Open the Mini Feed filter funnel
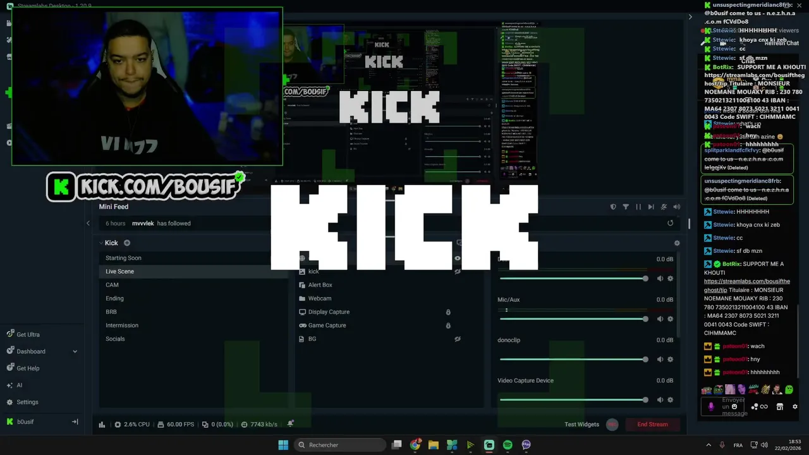Screen dimensions: 809x455 pyautogui.click(x=626, y=207)
